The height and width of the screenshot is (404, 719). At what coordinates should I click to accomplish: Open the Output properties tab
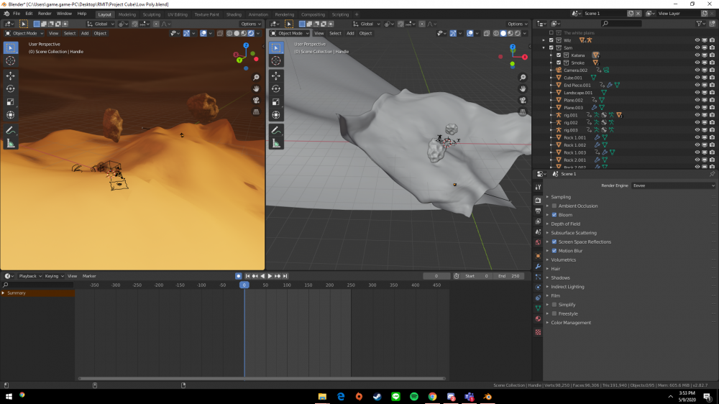pyautogui.click(x=538, y=211)
